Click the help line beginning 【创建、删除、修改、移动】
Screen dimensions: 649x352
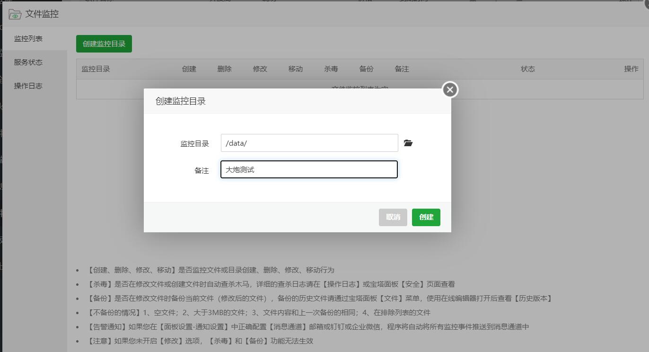tap(210, 270)
